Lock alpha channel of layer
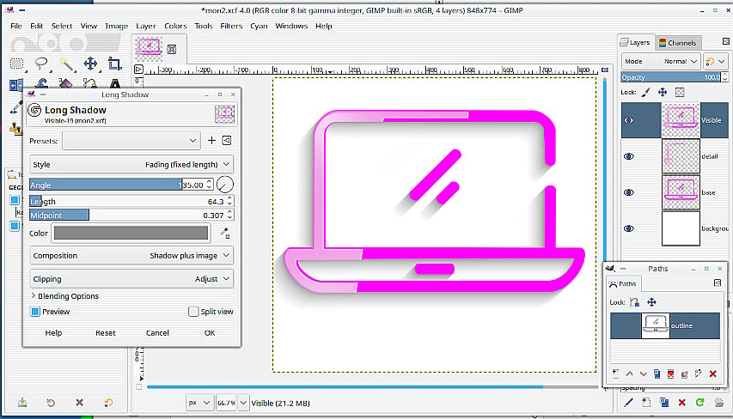Screen dimensions: 733x419 click(x=680, y=92)
